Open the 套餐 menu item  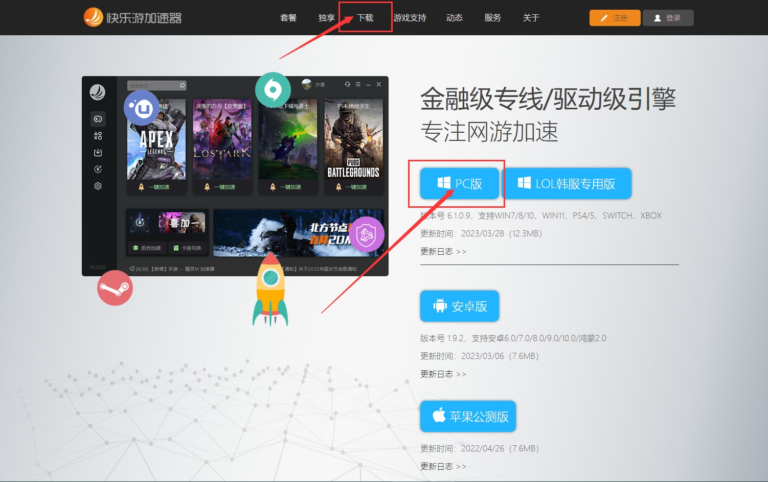pyautogui.click(x=288, y=18)
